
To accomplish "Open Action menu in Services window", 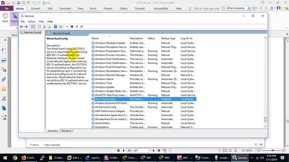I will pyautogui.click(x=32, y=22).
